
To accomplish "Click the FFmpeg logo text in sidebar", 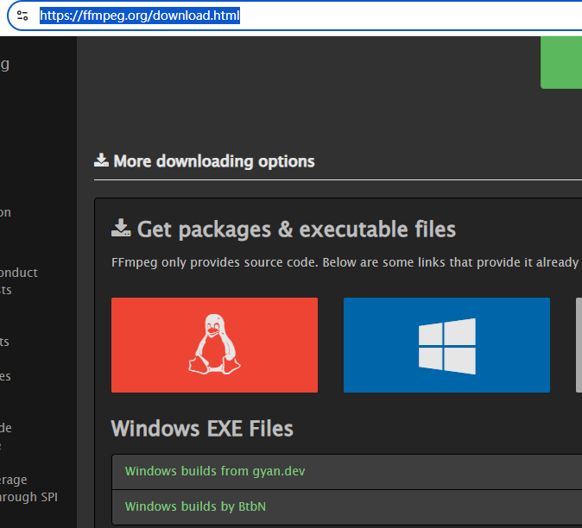I will click(4, 64).
